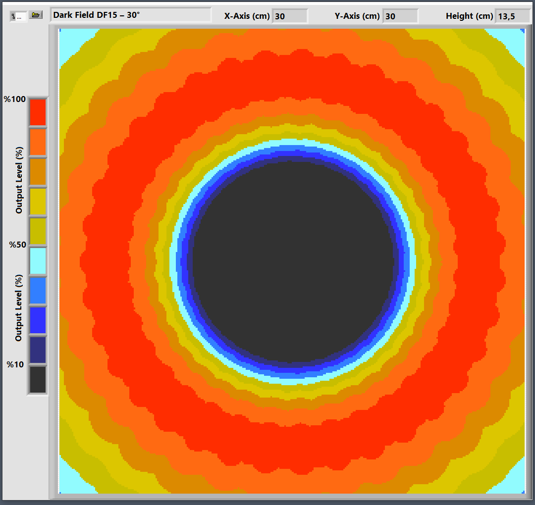Click the file path control beside folder icon
Viewport: 535px width, 505px height.
(x=19, y=16)
